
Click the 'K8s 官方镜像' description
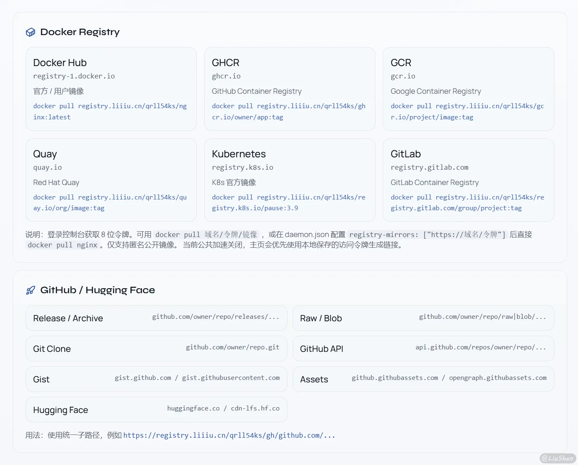[234, 183]
